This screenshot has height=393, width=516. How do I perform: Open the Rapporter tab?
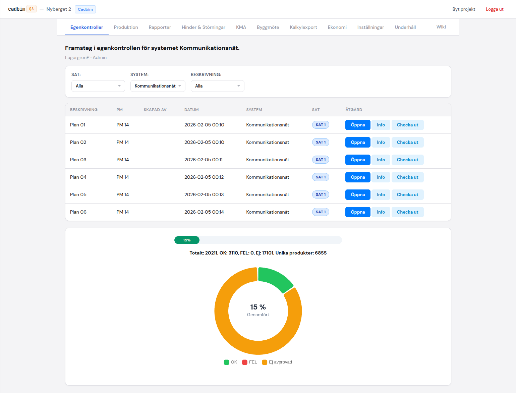[x=160, y=27]
